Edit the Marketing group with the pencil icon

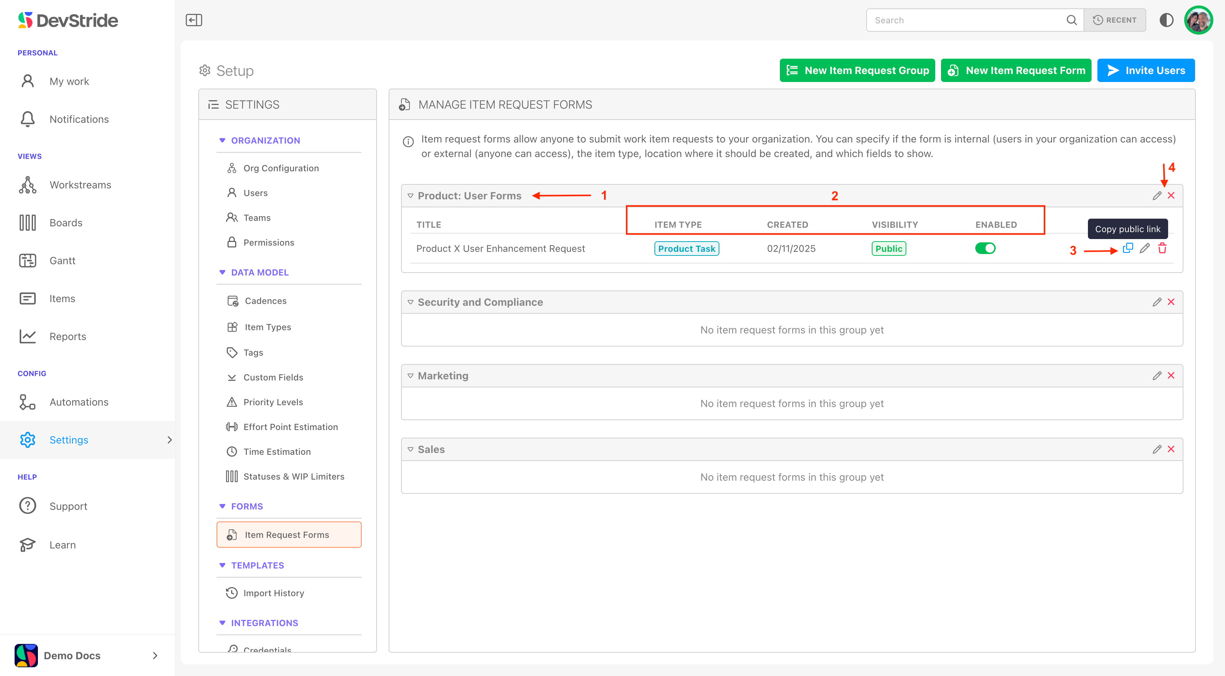pos(1156,376)
